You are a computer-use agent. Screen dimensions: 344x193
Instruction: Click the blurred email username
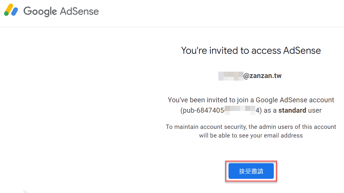click(231, 76)
